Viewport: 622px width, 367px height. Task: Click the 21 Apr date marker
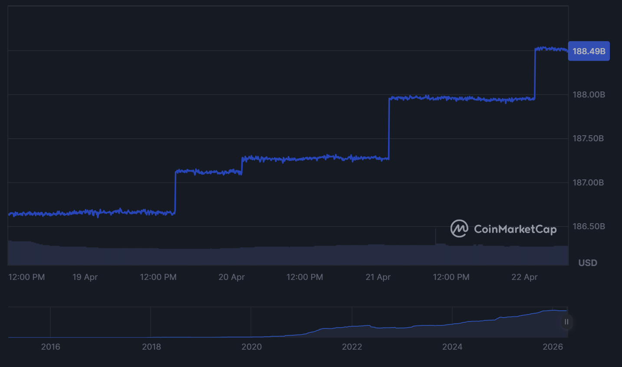tap(378, 277)
